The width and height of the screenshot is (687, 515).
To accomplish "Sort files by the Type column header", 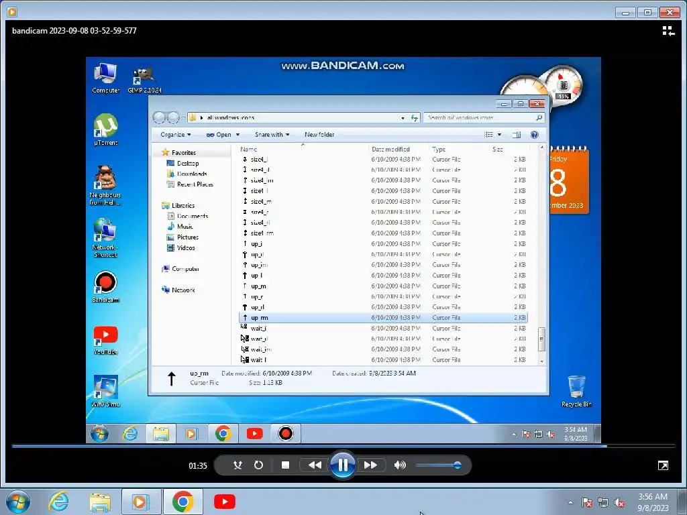I will click(x=439, y=149).
